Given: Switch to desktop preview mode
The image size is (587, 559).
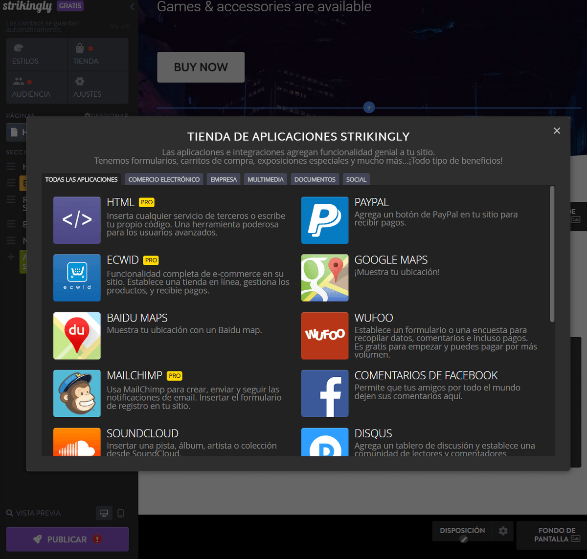Looking at the screenshot, I should pos(104,513).
